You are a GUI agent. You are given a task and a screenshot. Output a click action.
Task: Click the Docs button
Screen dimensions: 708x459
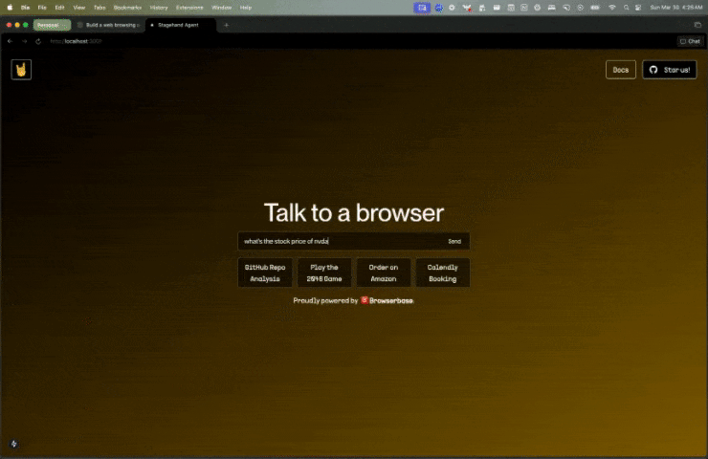(x=620, y=70)
